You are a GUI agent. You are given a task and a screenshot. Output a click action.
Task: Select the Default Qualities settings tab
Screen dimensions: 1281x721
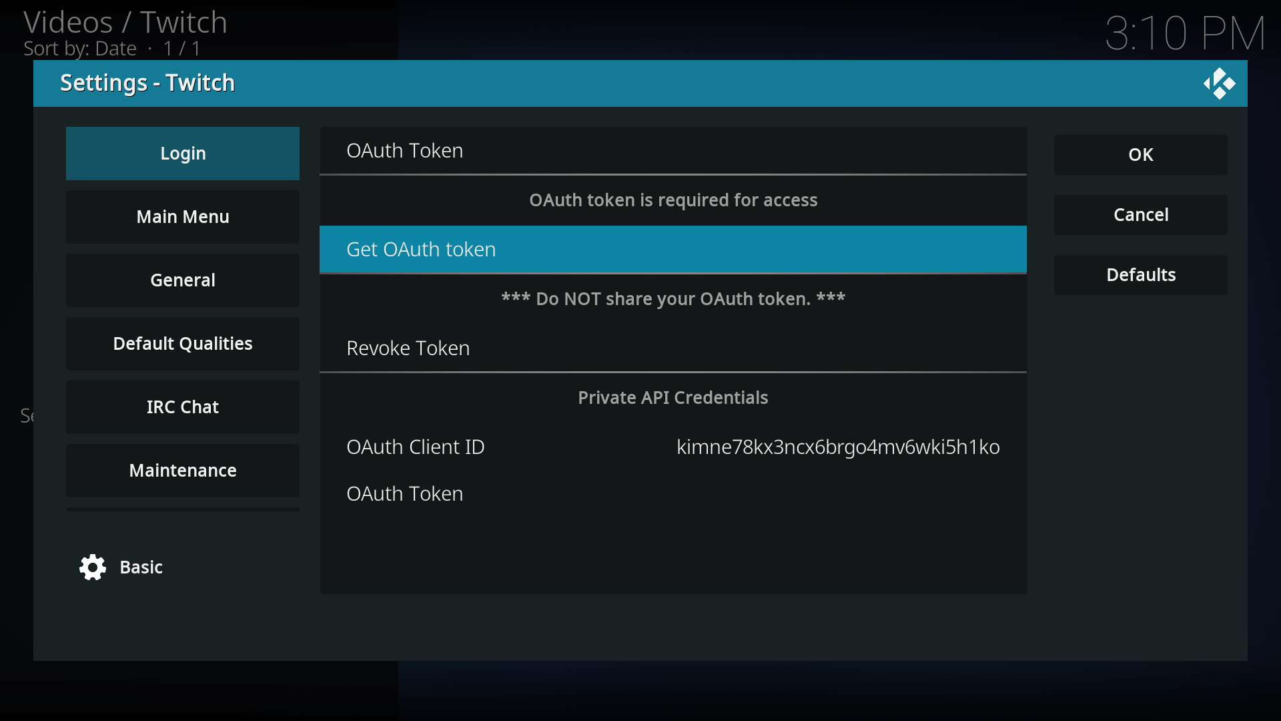[x=182, y=343]
